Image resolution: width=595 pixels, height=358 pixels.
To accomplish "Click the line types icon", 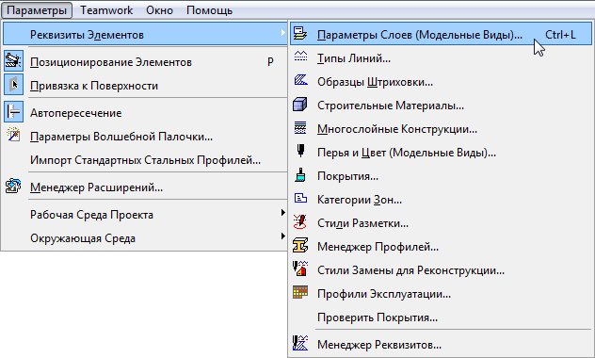I will point(300,57).
